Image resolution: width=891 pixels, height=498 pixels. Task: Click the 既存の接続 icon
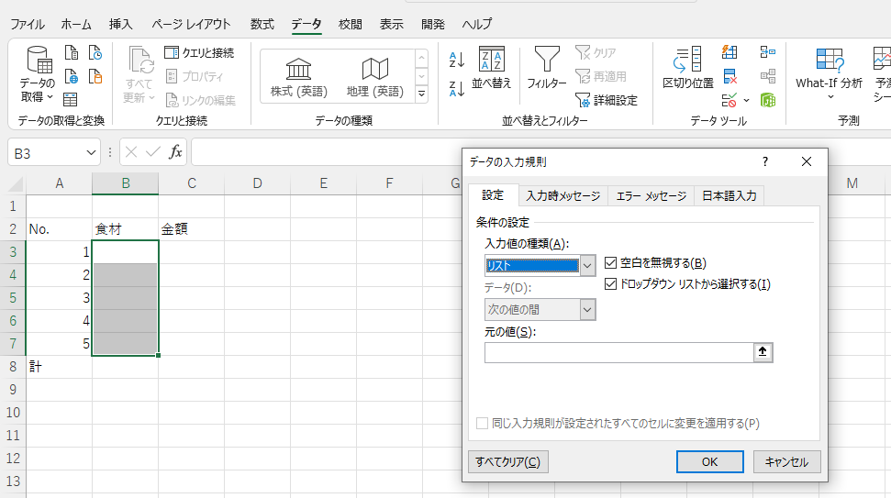(95, 76)
